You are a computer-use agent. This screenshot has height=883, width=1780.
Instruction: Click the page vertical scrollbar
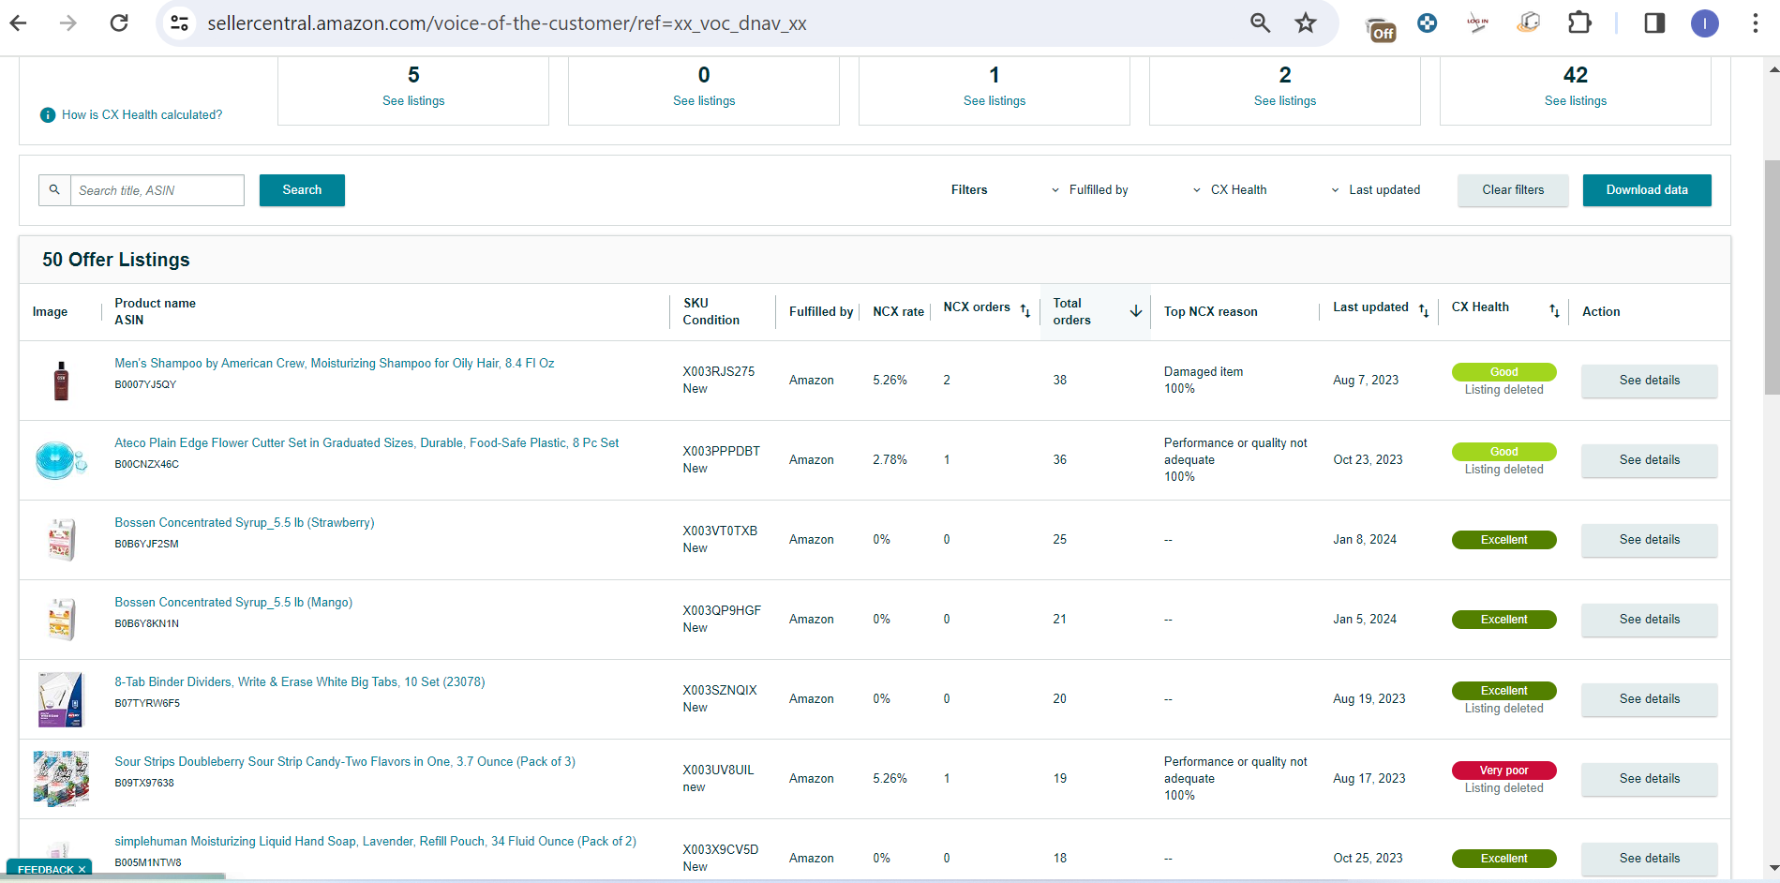pos(1772,277)
